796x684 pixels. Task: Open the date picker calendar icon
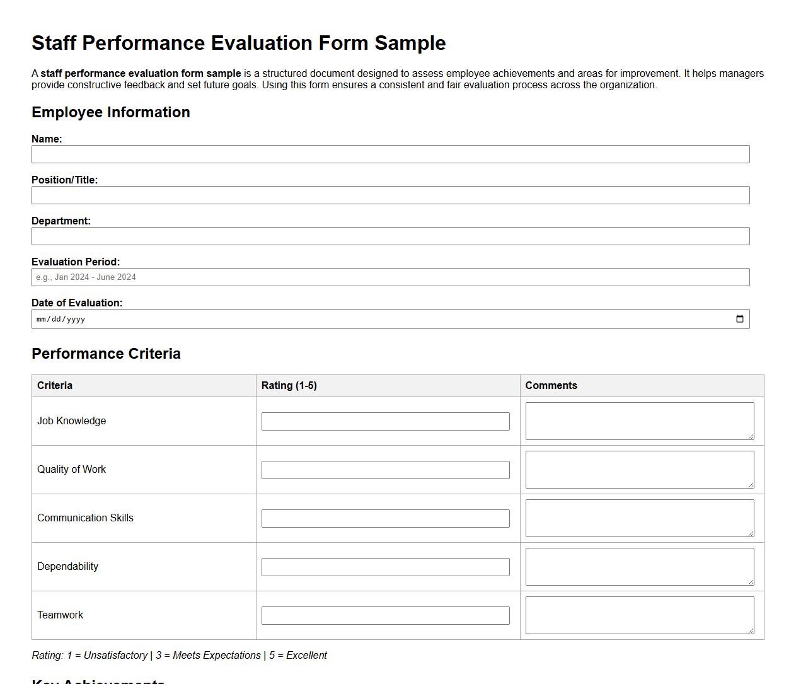click(x=739, y=319)
